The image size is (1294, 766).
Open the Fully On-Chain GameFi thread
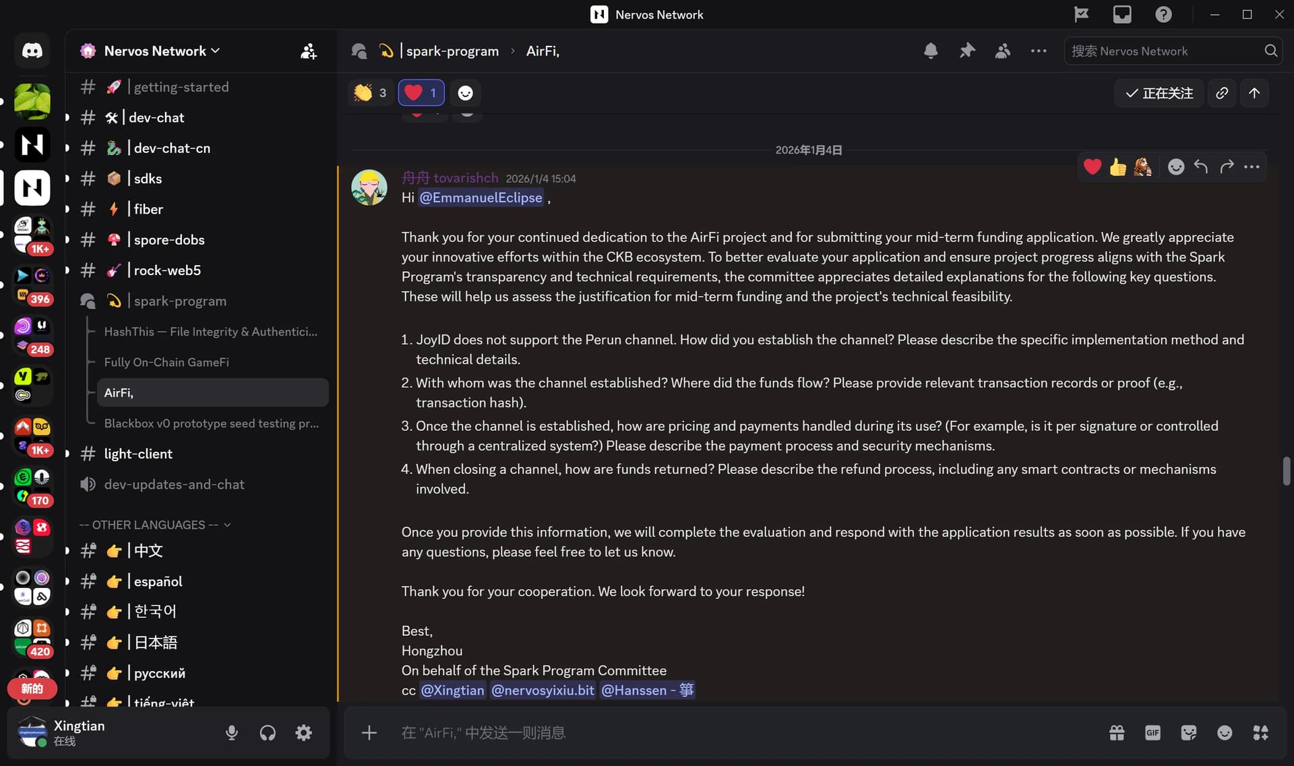[166, 362]
